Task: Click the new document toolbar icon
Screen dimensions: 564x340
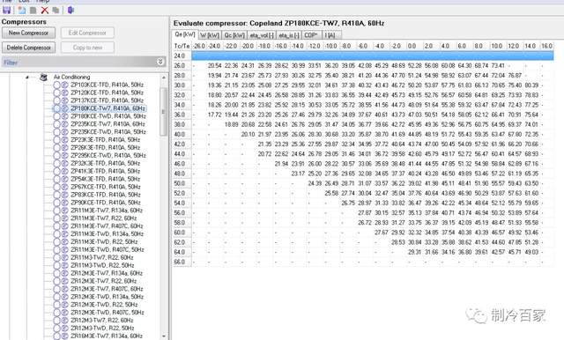Action: (x=22, y=10)
